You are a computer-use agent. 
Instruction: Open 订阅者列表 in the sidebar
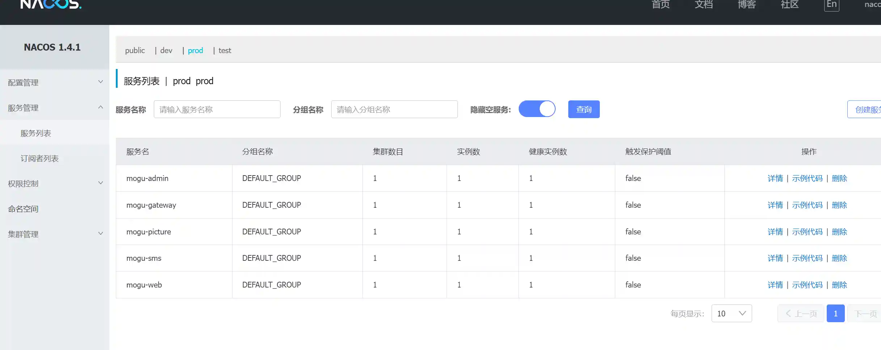39,159
